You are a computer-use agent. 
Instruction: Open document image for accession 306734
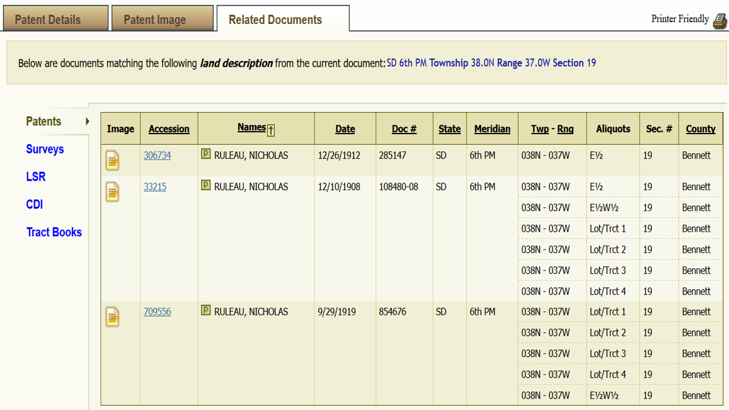[x=113, y=161]
